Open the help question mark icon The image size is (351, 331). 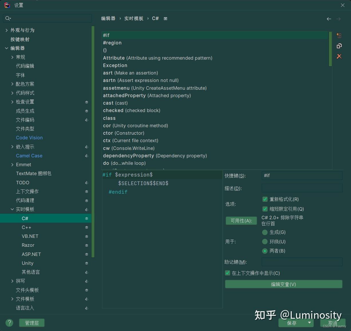pos(9,323)
